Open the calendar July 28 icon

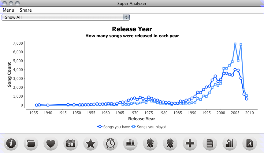(71, 144)
